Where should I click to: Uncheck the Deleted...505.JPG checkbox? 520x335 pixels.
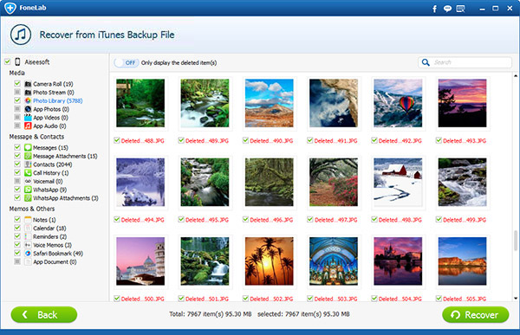pos(439,299)
